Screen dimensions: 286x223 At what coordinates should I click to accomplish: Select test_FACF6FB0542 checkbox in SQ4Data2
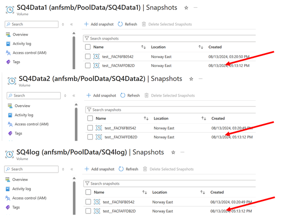coord(90,128)
